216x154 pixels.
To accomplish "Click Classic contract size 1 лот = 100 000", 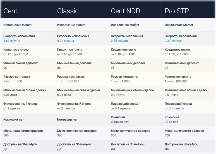I will 68,81.
